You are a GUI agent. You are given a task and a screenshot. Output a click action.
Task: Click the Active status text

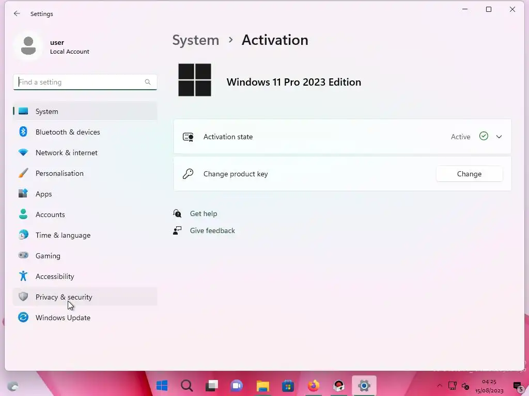pyautogui.click(x=460, y=137)
